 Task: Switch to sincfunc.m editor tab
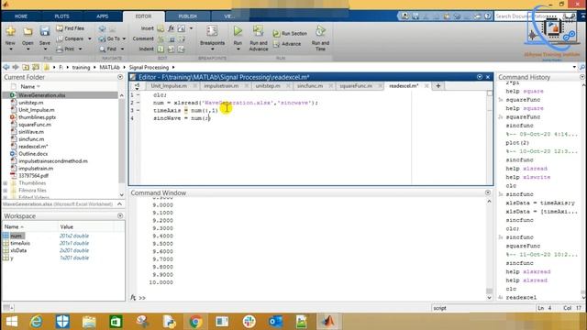[310, 86]
